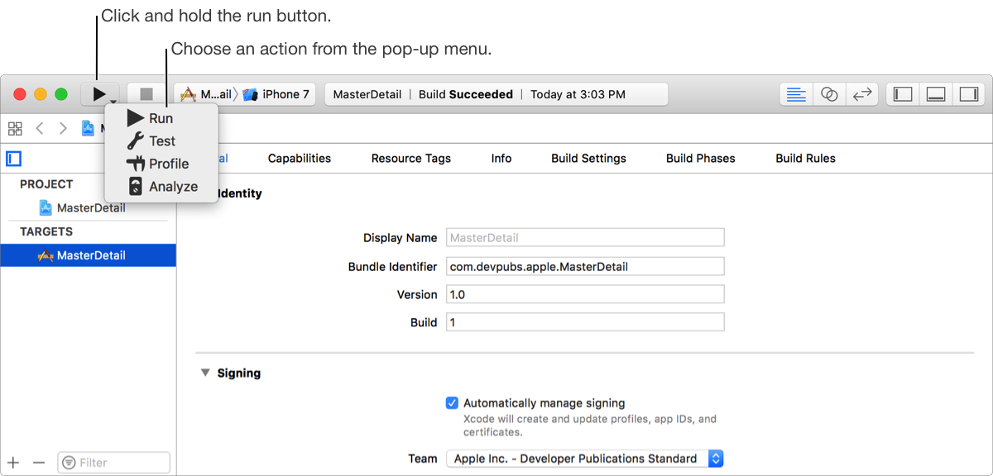The width and height of the screenshot is (993, 476).
Task: Click the back navigation arrow
Action: pyautogui.click(x=39, y=128)
